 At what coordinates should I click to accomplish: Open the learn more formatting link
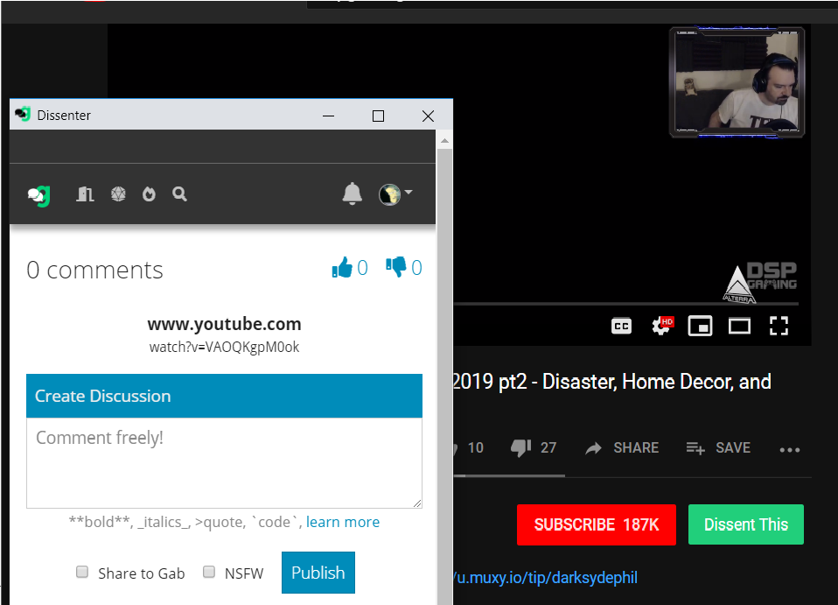[x=343, y=522]
